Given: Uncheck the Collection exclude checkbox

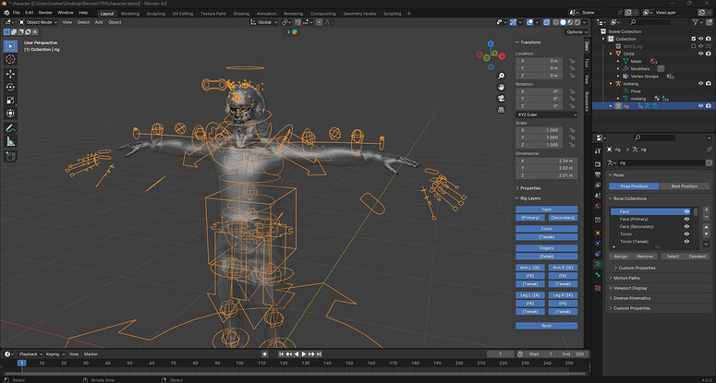Looking at the screenshot, I should pos(694,39).
